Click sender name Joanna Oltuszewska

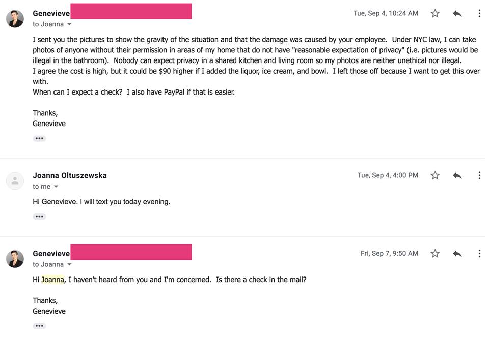click(70, 175)
